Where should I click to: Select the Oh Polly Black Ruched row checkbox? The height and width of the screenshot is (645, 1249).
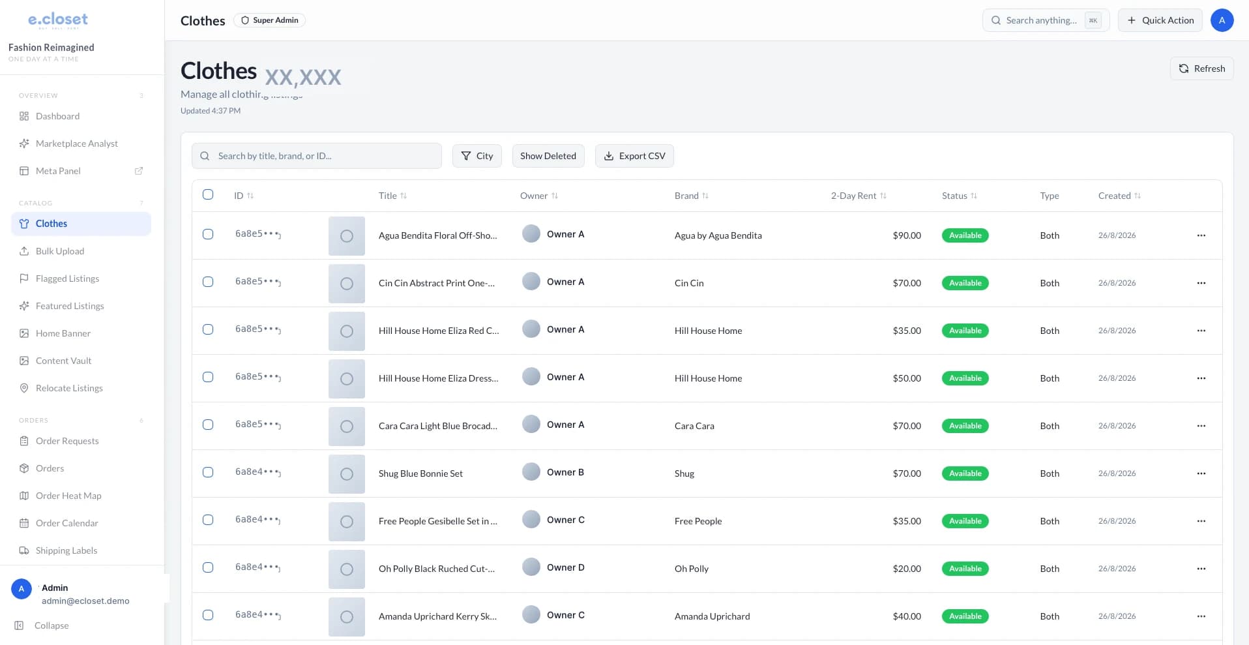click(x=208, y=567)
